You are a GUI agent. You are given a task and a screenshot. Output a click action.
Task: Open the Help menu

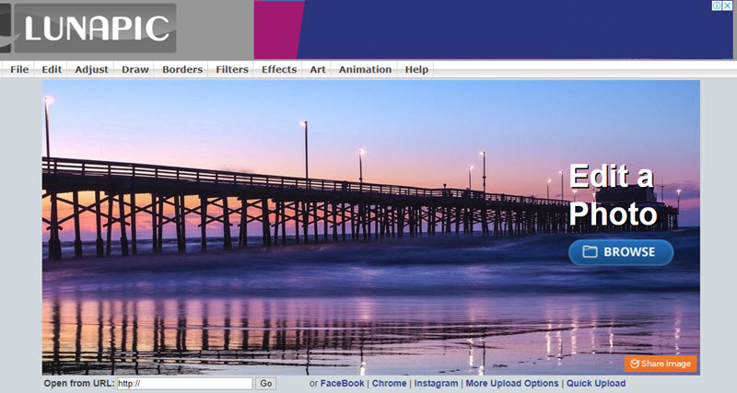click(x=416, y=70)
